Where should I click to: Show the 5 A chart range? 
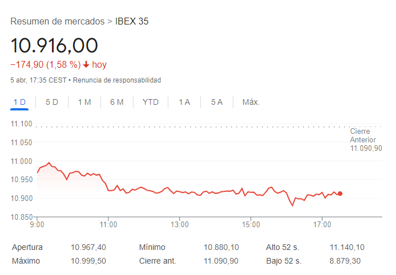point(217,102)
